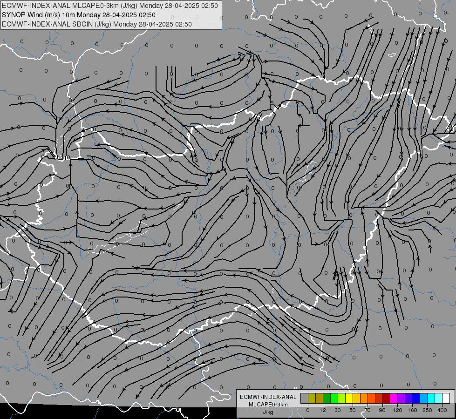The image size is (456, 419).
Task: Click the legend J/kg unit label
Action: point(268,412)
